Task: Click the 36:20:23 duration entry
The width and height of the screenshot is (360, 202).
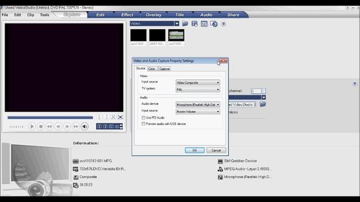Action: [86, 185]
